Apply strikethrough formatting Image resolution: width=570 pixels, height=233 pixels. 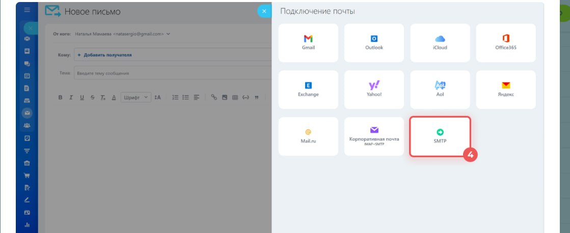pyautogui.click(x=92, y=97)
